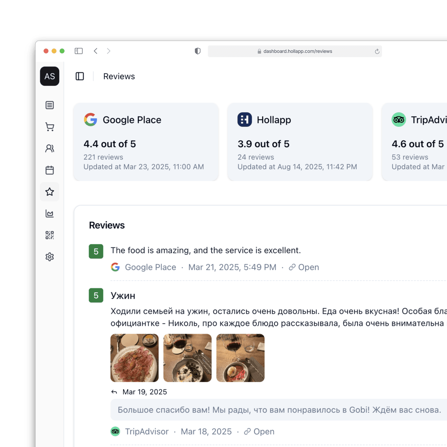Go back with the browser back arrow
447x447 pixels.
[x=96, y=51]
